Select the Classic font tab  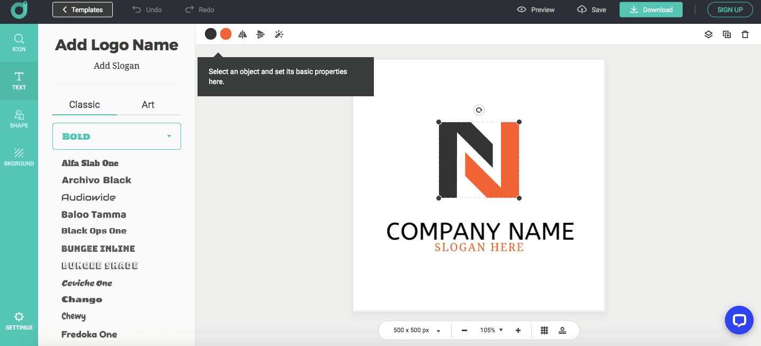point(85,105)
